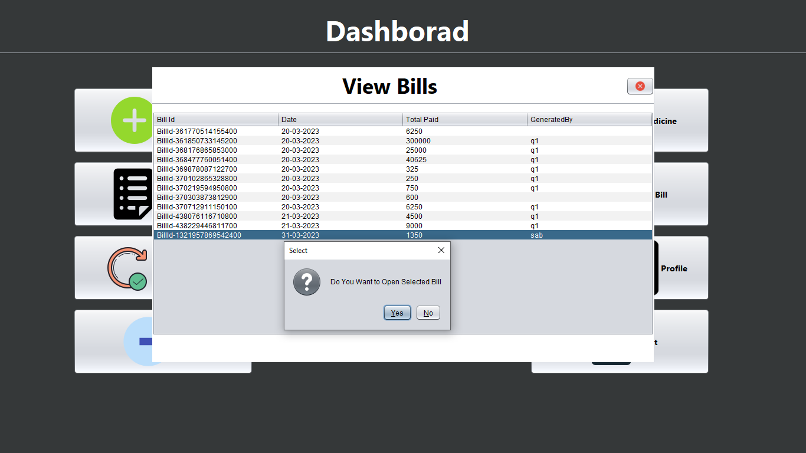This screenshot has width=806, height=453.
Task: Click GeneratedBy q1 in the 300000 row
Action: click(535, 140)
